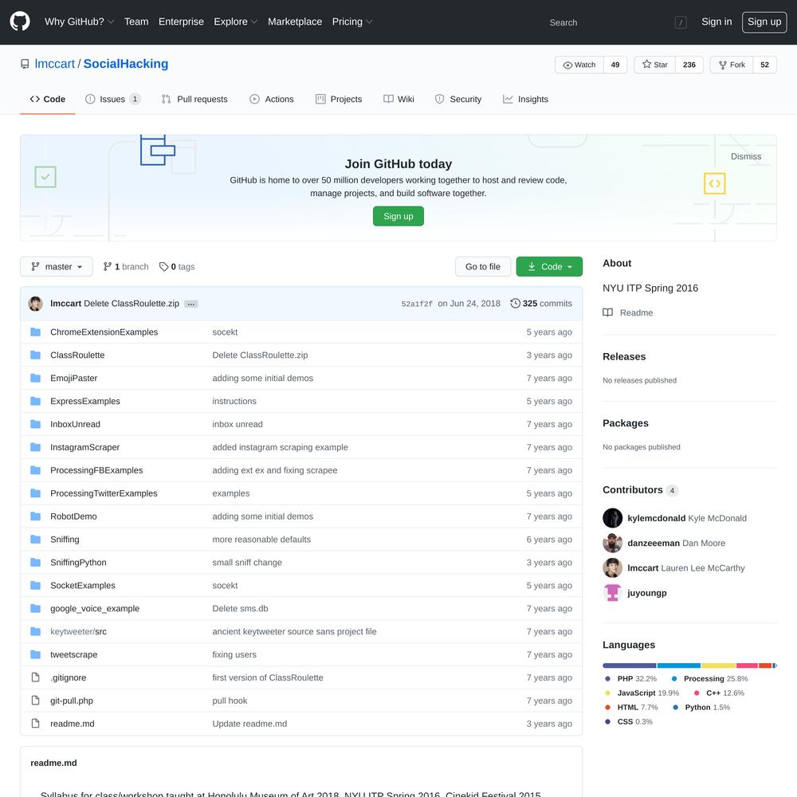Click the green Sign up banner button

398,216
